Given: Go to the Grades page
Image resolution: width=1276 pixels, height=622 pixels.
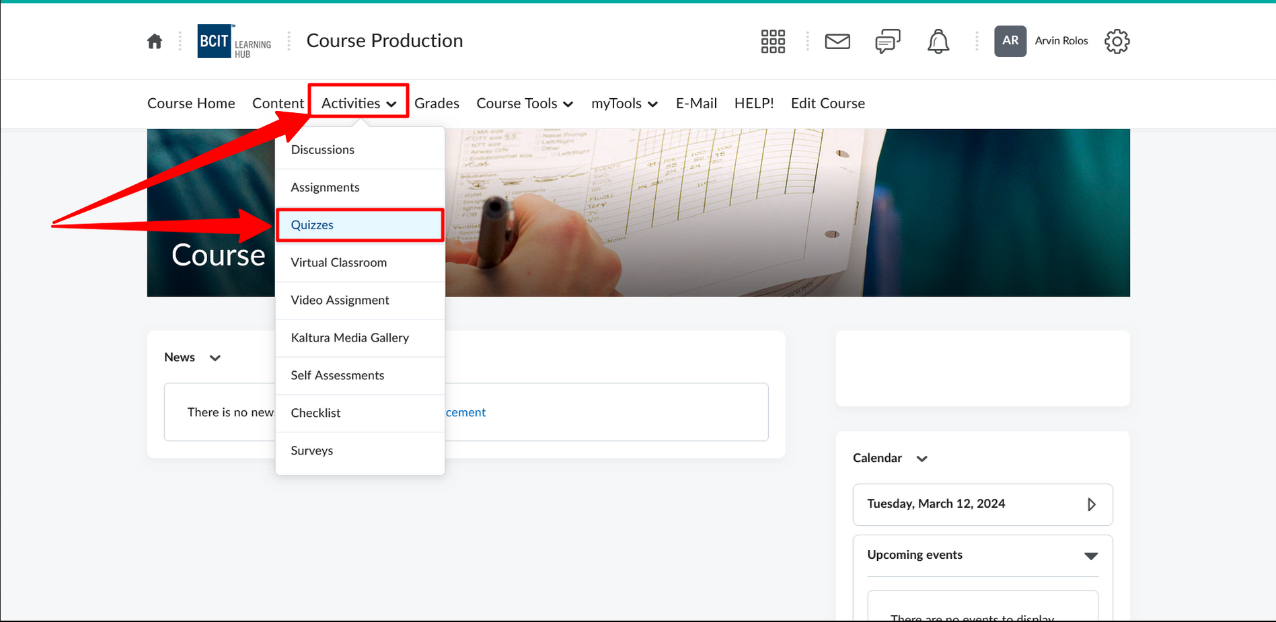Looking at the screenshot, I should [x=437, y=104].
